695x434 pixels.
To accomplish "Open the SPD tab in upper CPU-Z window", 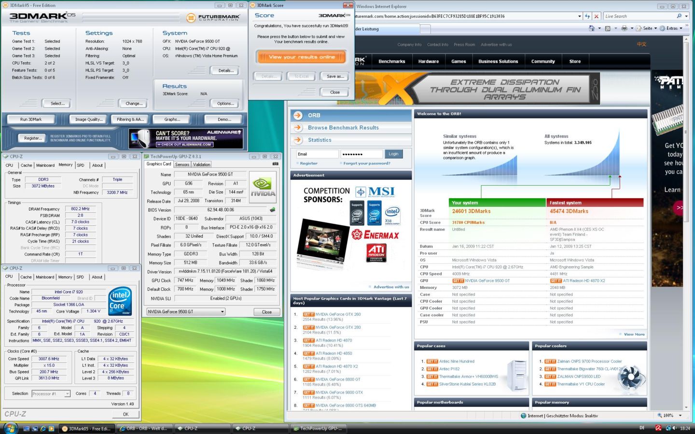I will tap(81, 165).
